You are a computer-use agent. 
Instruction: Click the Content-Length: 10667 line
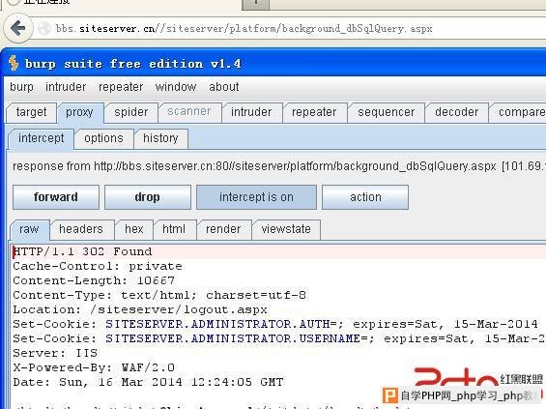pos(94,280)
